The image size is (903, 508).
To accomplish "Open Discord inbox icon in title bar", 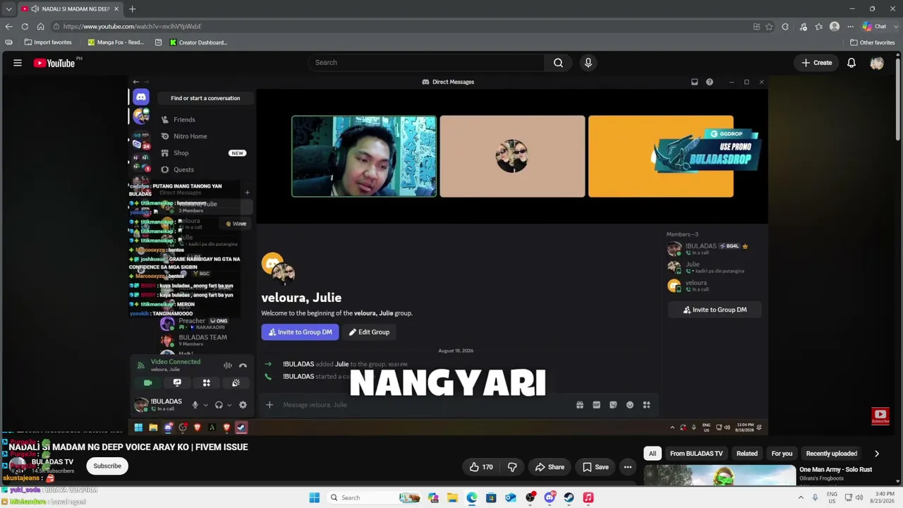I will (x=694, y=82).
